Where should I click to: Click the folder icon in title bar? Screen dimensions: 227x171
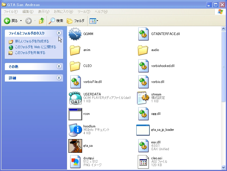(4, 5)
